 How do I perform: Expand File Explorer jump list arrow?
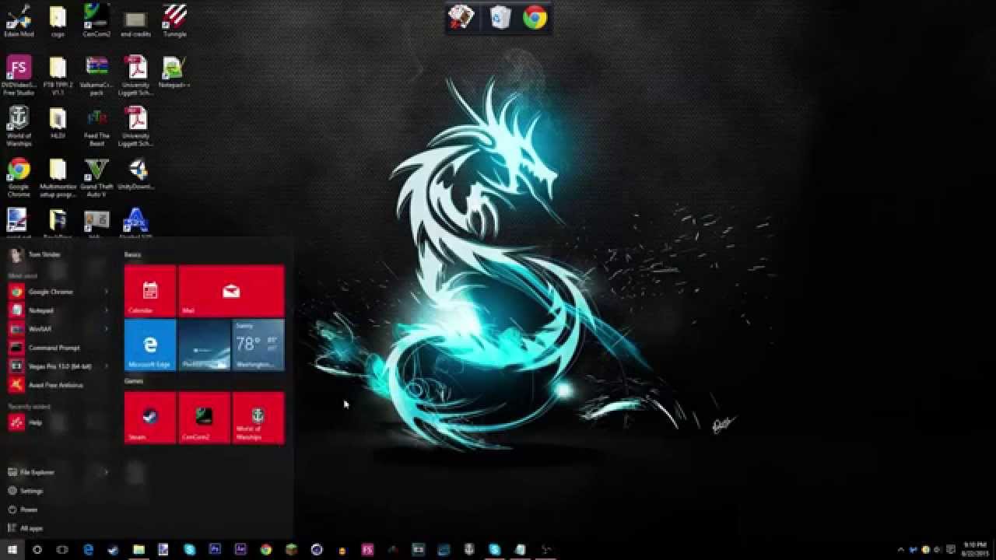(x=107, y=472)
